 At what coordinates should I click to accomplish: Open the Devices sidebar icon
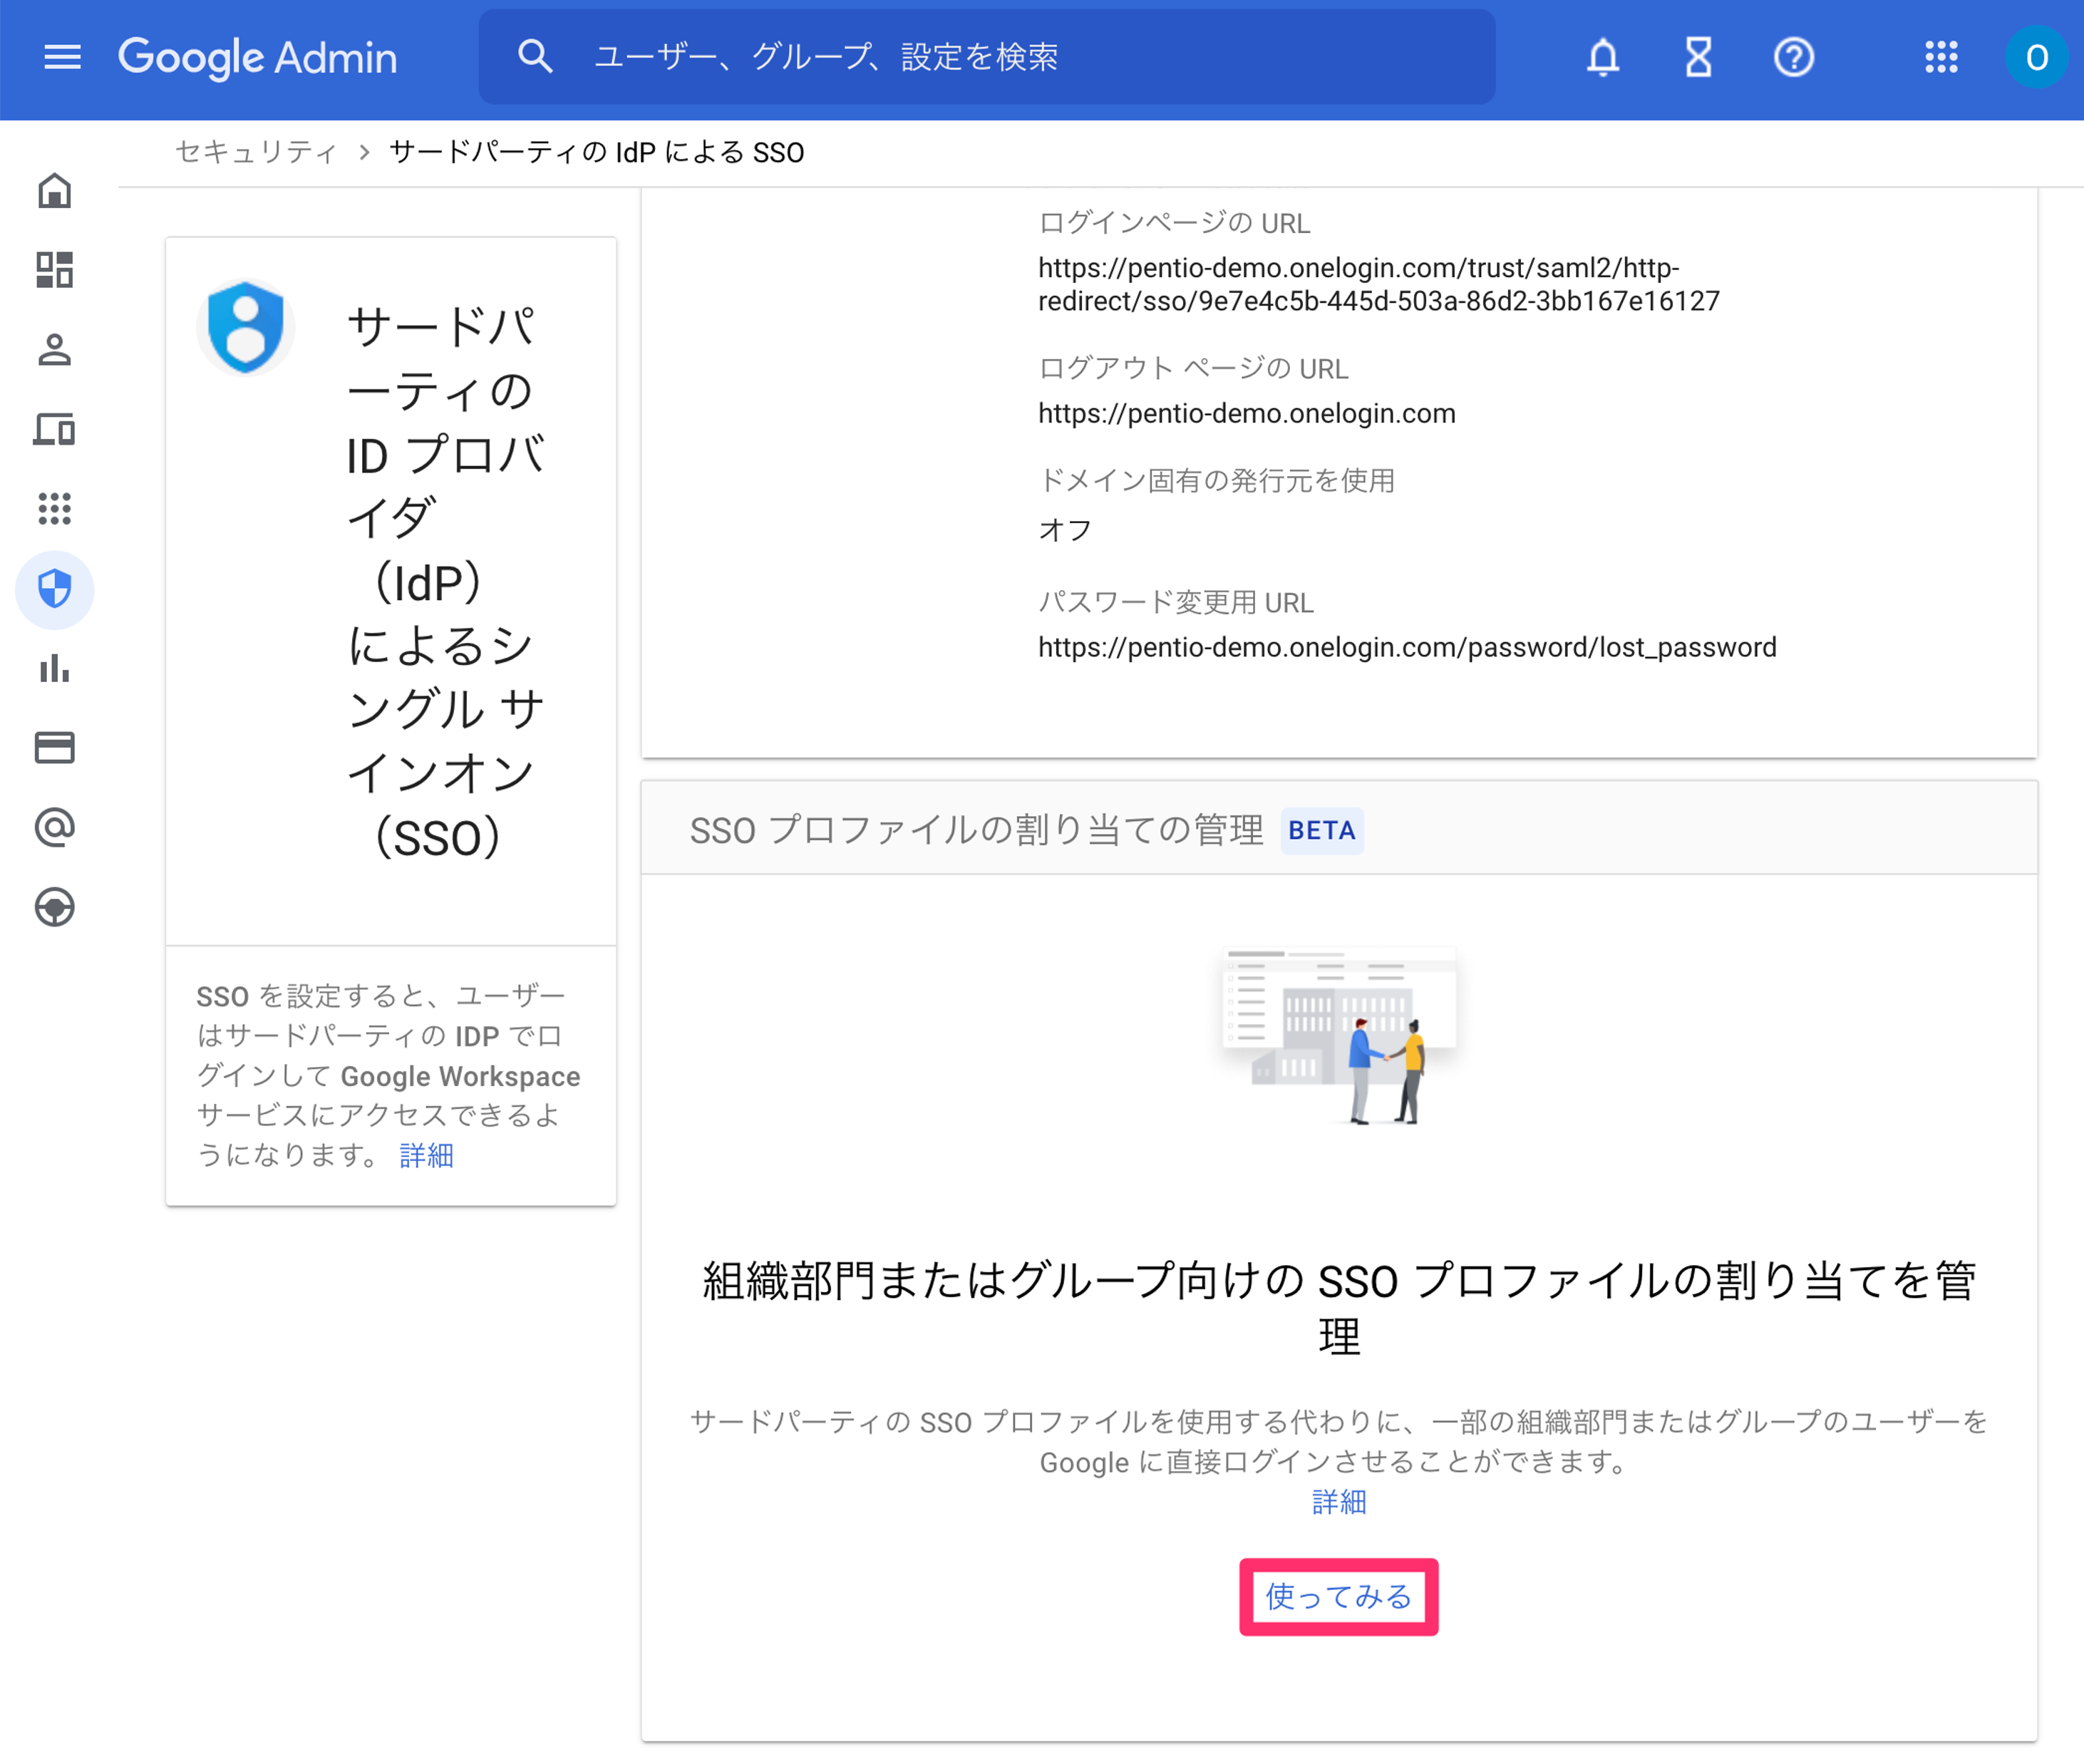pyautogui.click(x=55, y=429)
